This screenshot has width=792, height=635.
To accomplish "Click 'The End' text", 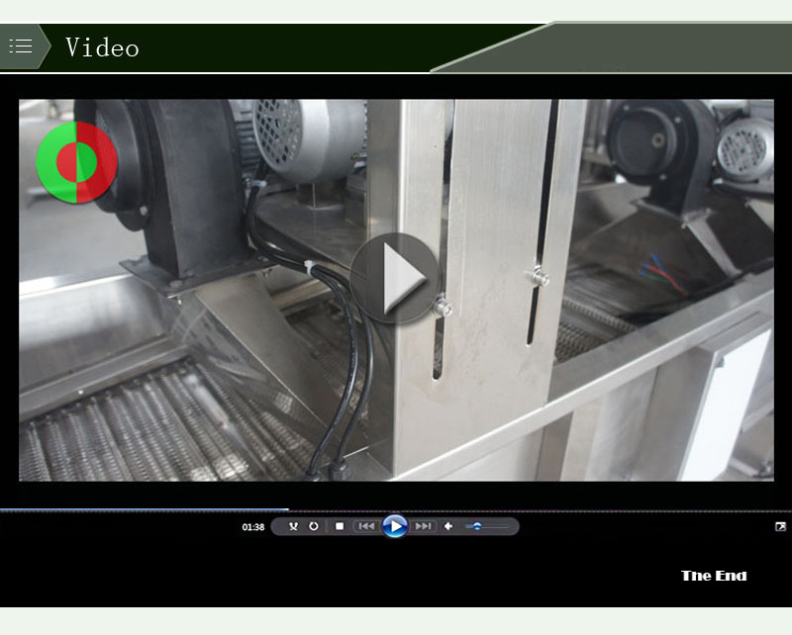I will [x=713, y=576].
